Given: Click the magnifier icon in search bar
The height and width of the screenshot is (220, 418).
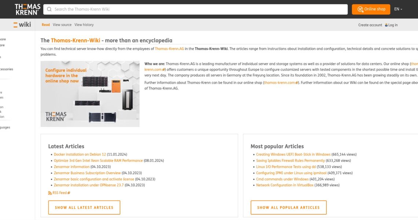Looking at the screenshot, I should coord(49,9).
